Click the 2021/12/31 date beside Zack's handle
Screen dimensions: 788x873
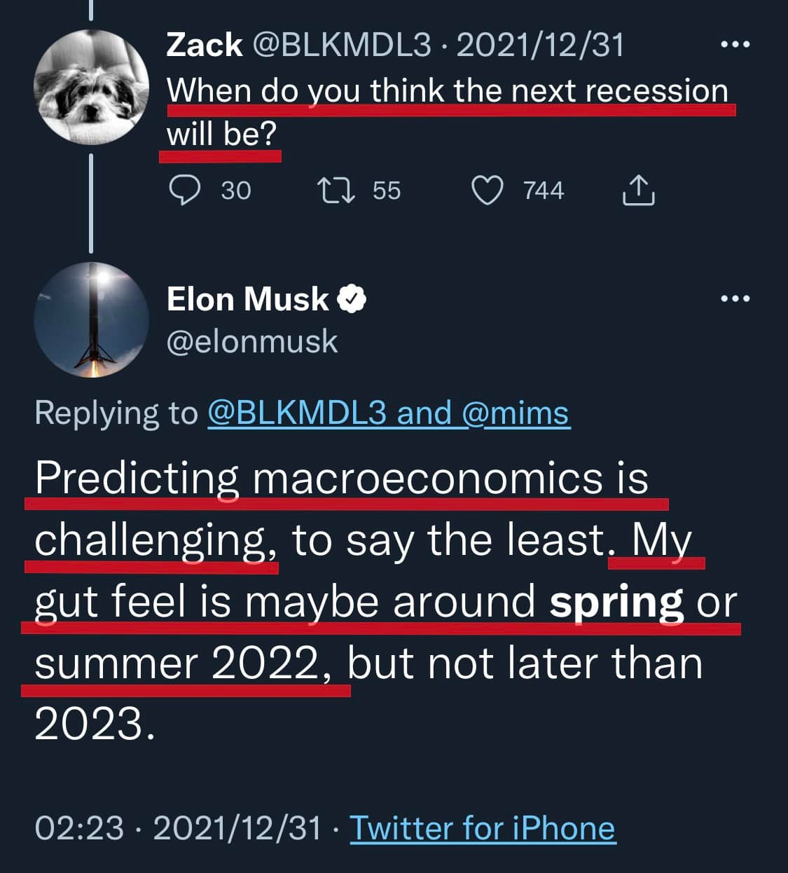point(539,46)
